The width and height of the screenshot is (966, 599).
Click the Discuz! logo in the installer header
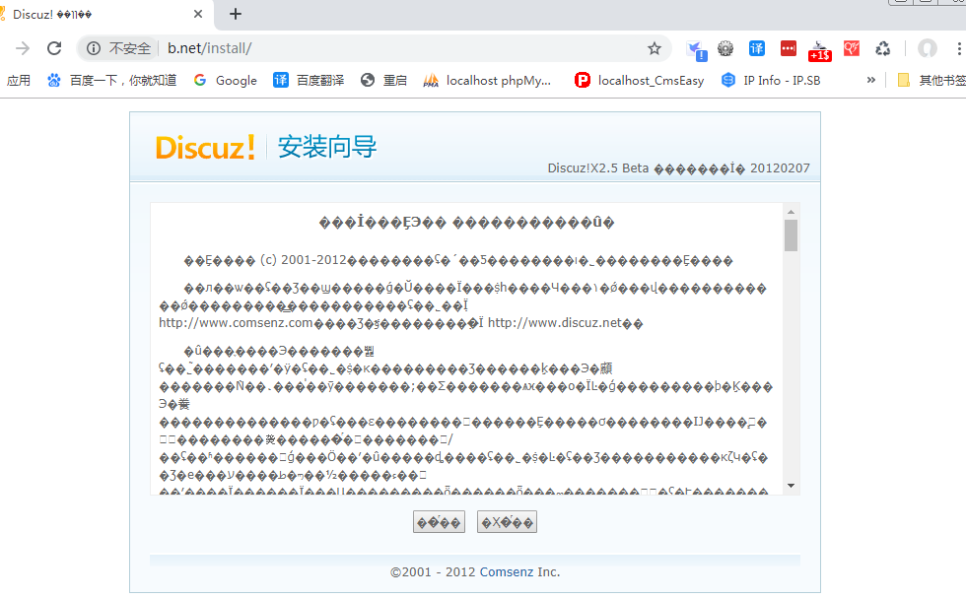pos(205,147)
